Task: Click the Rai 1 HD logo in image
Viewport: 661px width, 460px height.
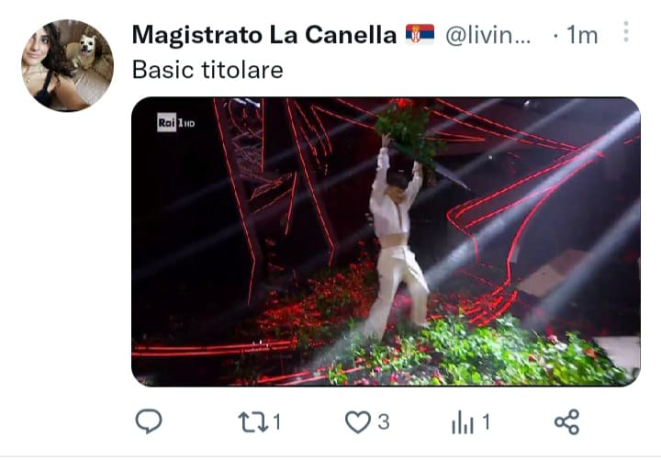Action: click(176, 123)
